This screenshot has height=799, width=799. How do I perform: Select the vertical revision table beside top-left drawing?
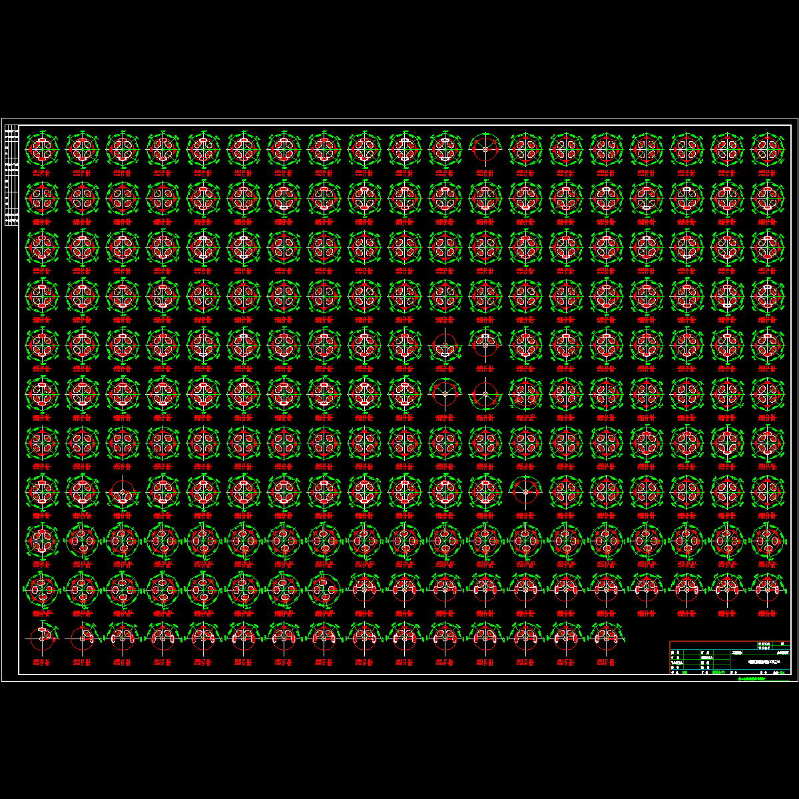pos(11,176)
